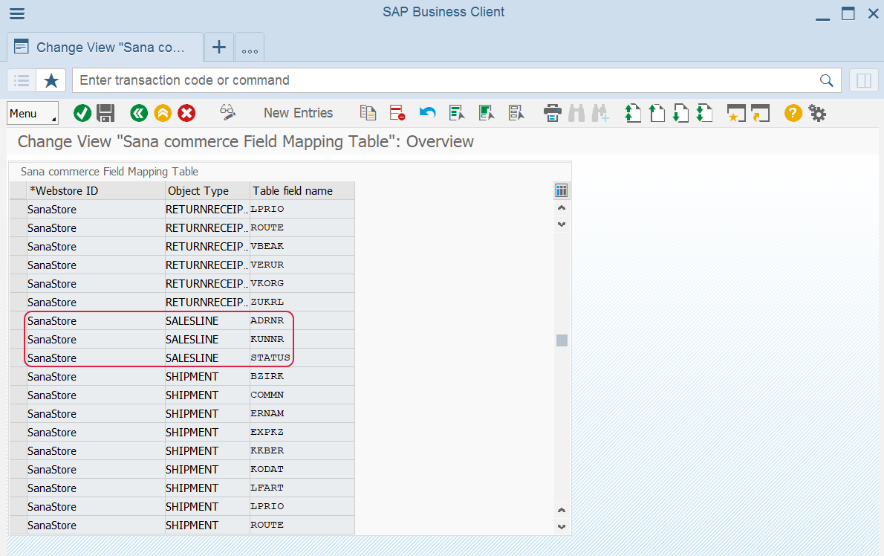The height and width of the screenshot is (556, 884).
Task: Click the Select All icon
Action: [x=457, y=113]
